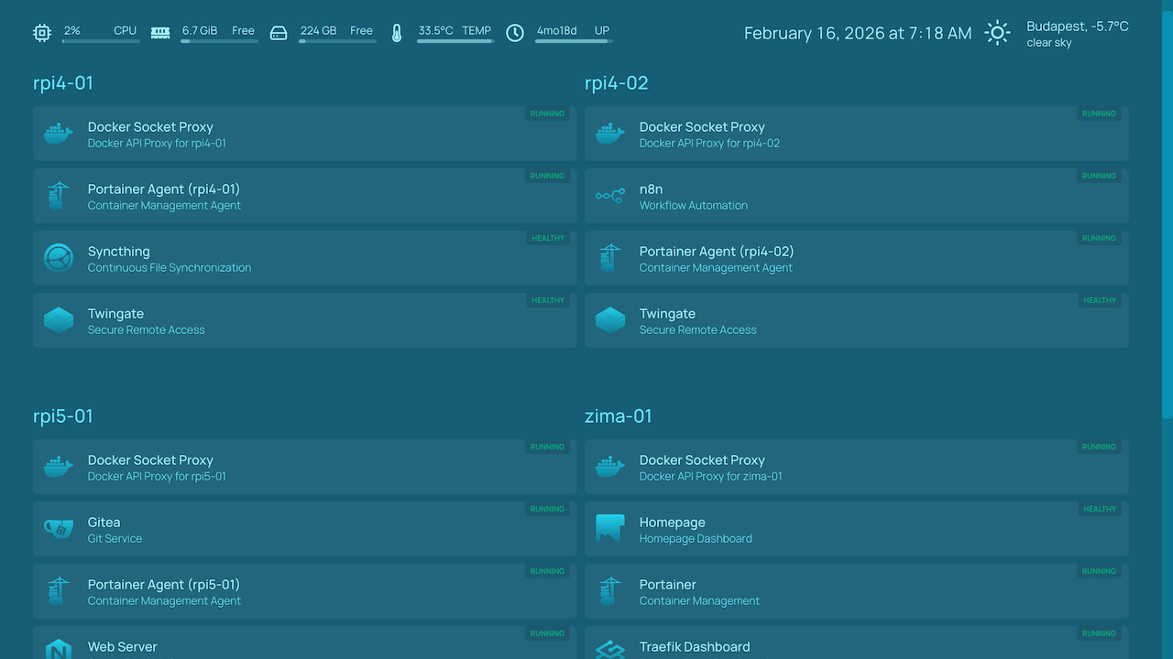Screen dimensions: 1173x659
Task: Click the n8n workflow icon
Action: (x=610, y=196)
